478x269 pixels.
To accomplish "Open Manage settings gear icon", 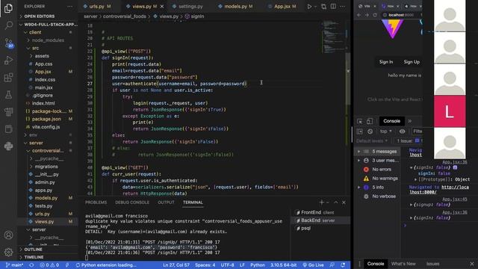I will tap(8, 252).
